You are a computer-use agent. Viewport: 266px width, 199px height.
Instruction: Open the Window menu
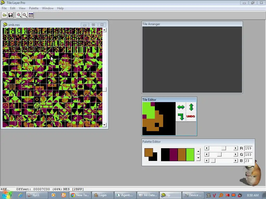coord(48,8)
